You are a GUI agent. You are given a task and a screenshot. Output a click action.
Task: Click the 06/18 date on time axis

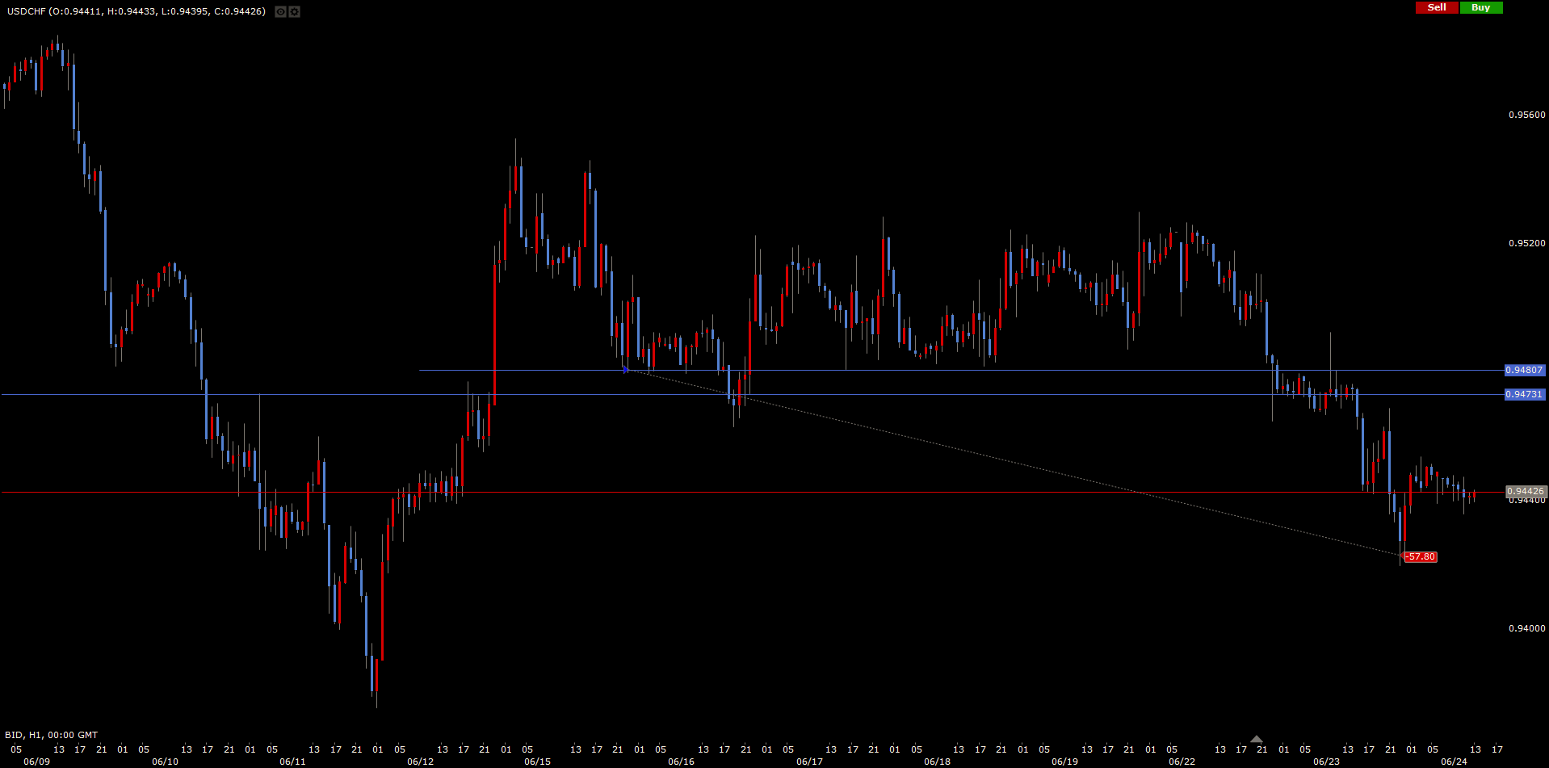point(937,762)
